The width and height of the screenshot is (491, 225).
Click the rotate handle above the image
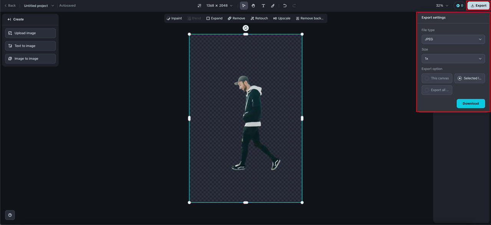pyautogui.click(x=245, y=28)
